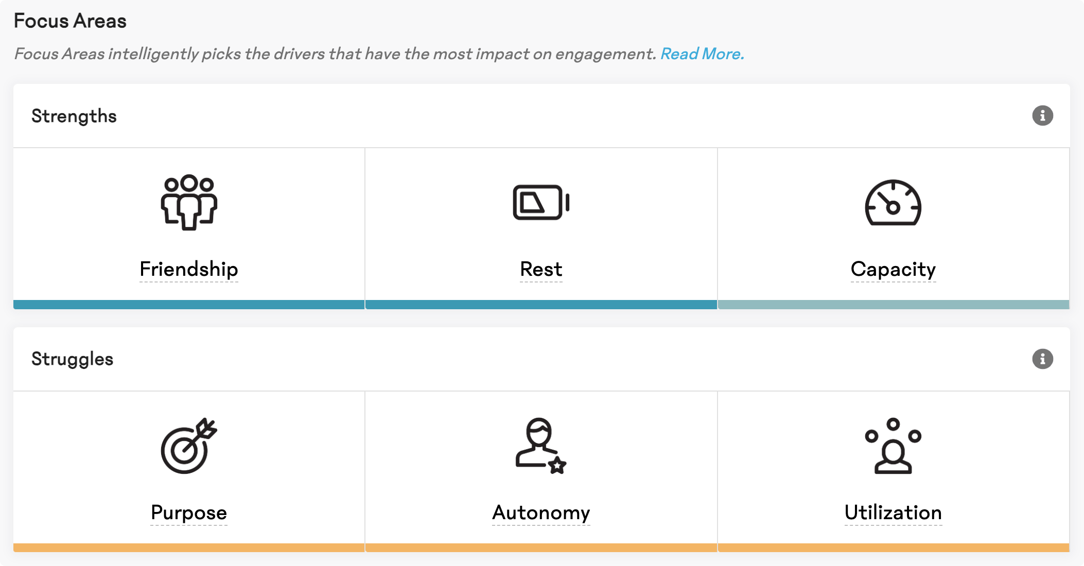Click the orange bar under Autonomy

(x=541, y=548)
